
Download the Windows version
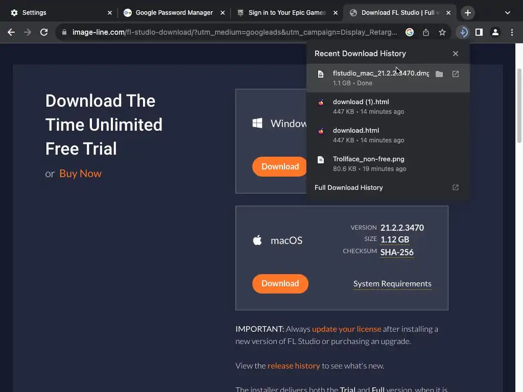click(279, 166)
